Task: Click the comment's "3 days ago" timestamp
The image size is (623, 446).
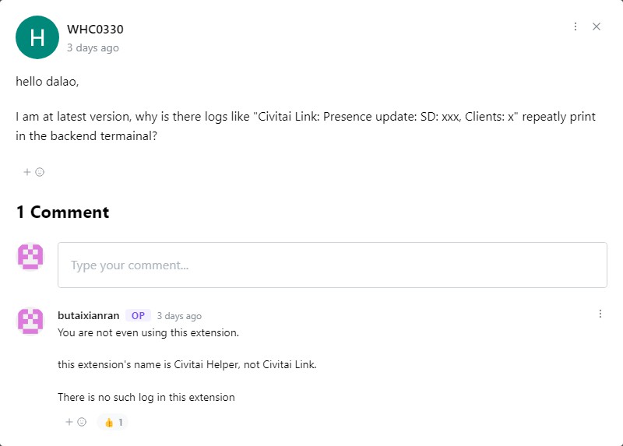Action: (179, 316)
